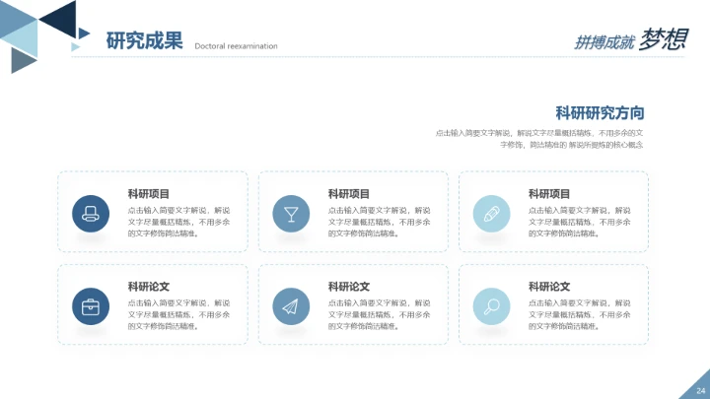The image size is (710, 399).
Task: Click the cocktail glass icon circle
Action: tap(291, 214)
